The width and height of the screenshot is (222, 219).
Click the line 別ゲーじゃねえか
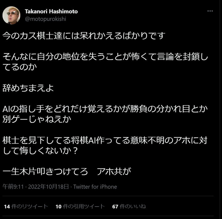[37, 119]
